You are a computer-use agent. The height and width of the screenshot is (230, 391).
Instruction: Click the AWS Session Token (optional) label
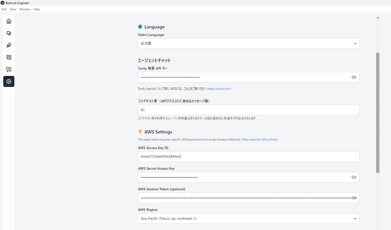tap(162, 189)
